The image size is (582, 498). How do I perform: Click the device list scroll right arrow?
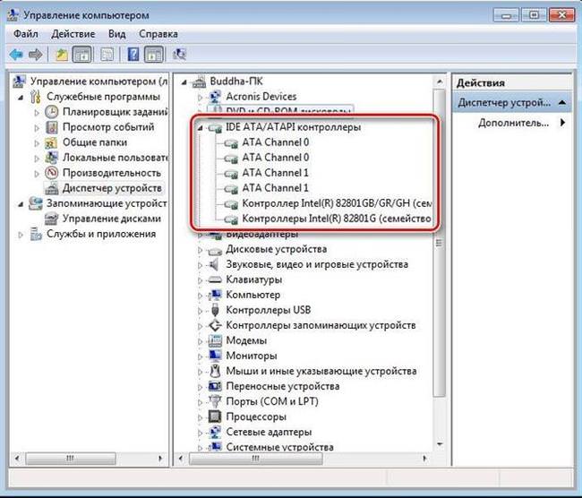point(424,459)
